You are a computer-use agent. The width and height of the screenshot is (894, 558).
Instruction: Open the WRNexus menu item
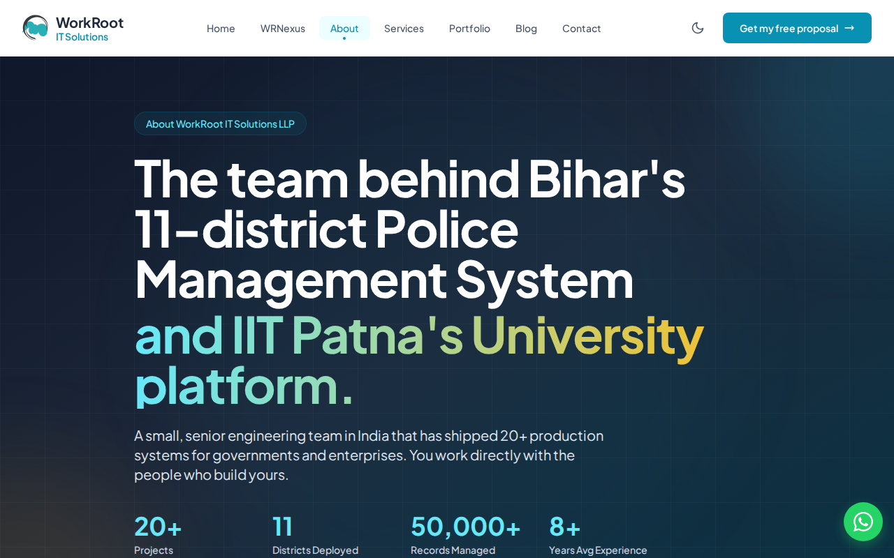[283, 28]
